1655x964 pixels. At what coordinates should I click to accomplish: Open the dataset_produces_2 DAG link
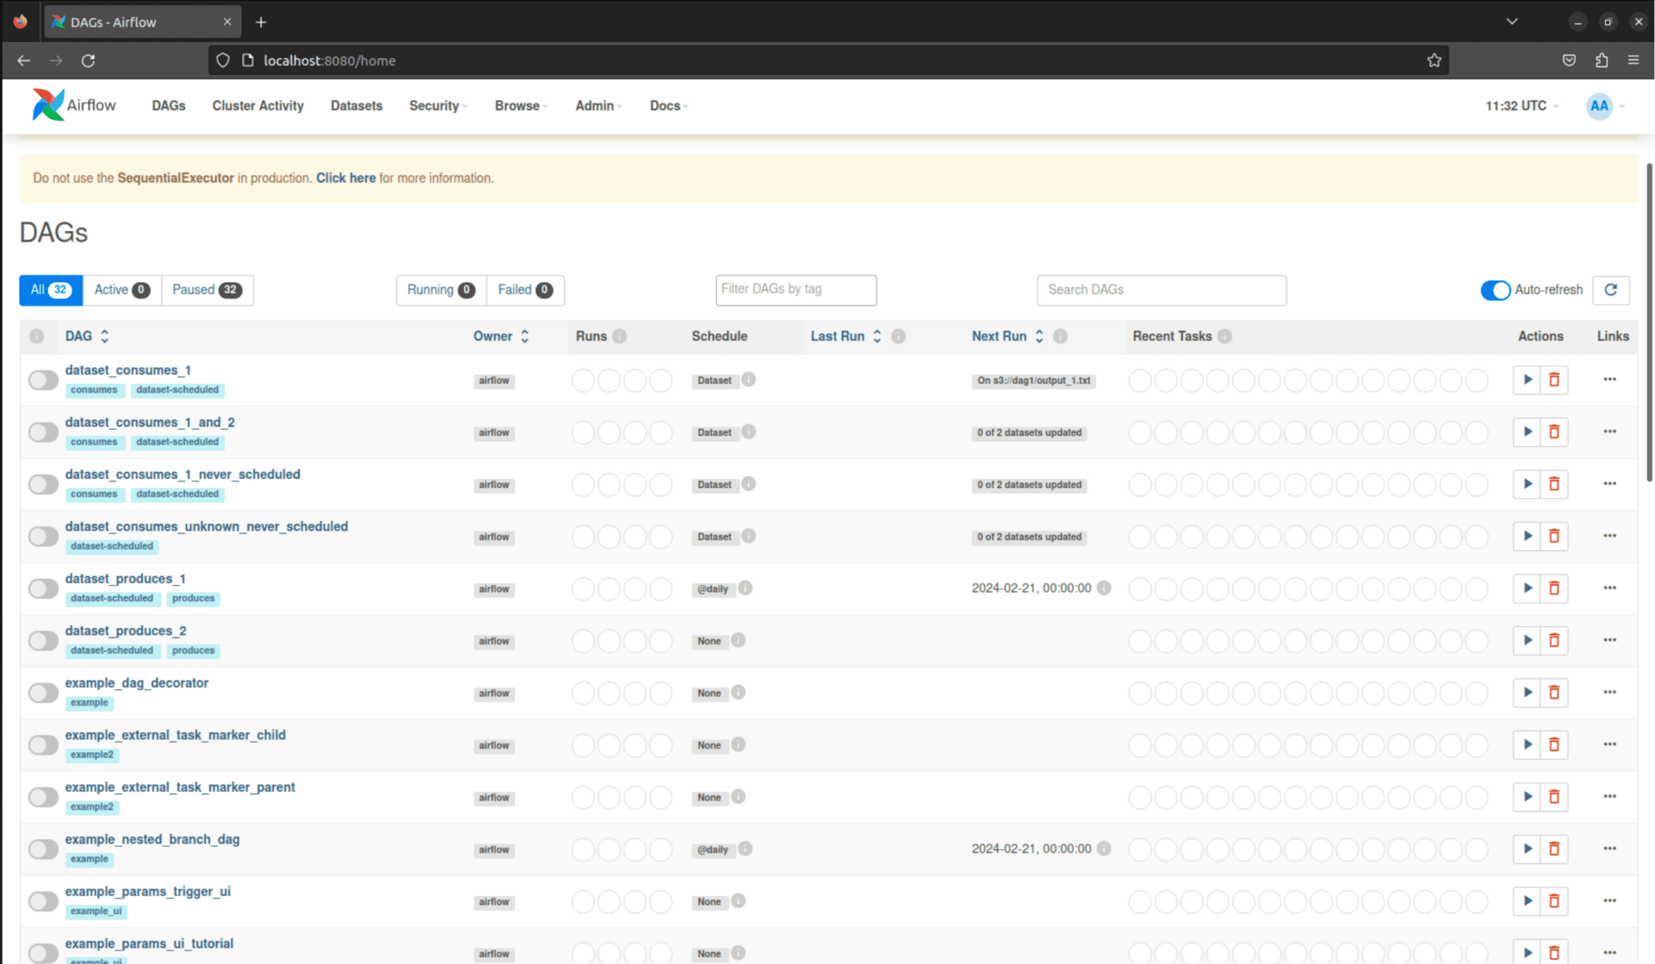[x=126, y=630]
